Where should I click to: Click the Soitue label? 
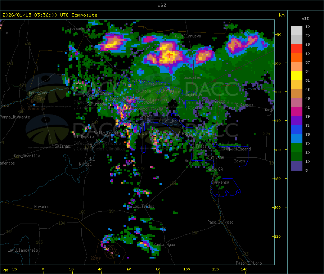[191, 160]
